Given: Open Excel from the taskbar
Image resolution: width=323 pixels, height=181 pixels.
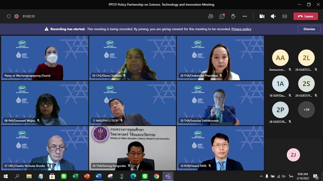Looking at the screenshot, I should coord(75,176).
